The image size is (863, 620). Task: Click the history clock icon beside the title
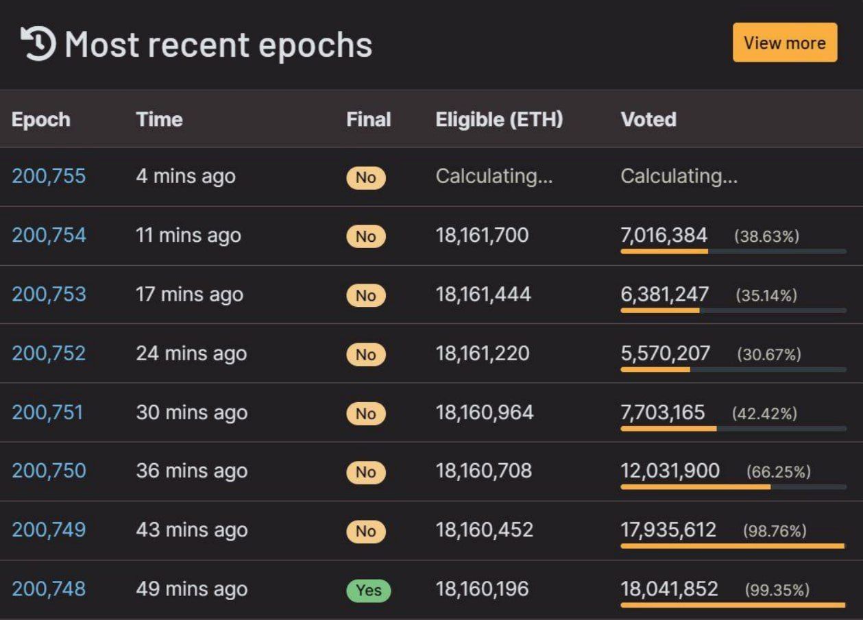38,44
